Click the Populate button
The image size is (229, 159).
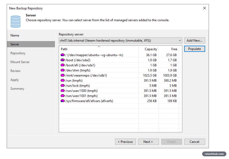click(194, 49)
